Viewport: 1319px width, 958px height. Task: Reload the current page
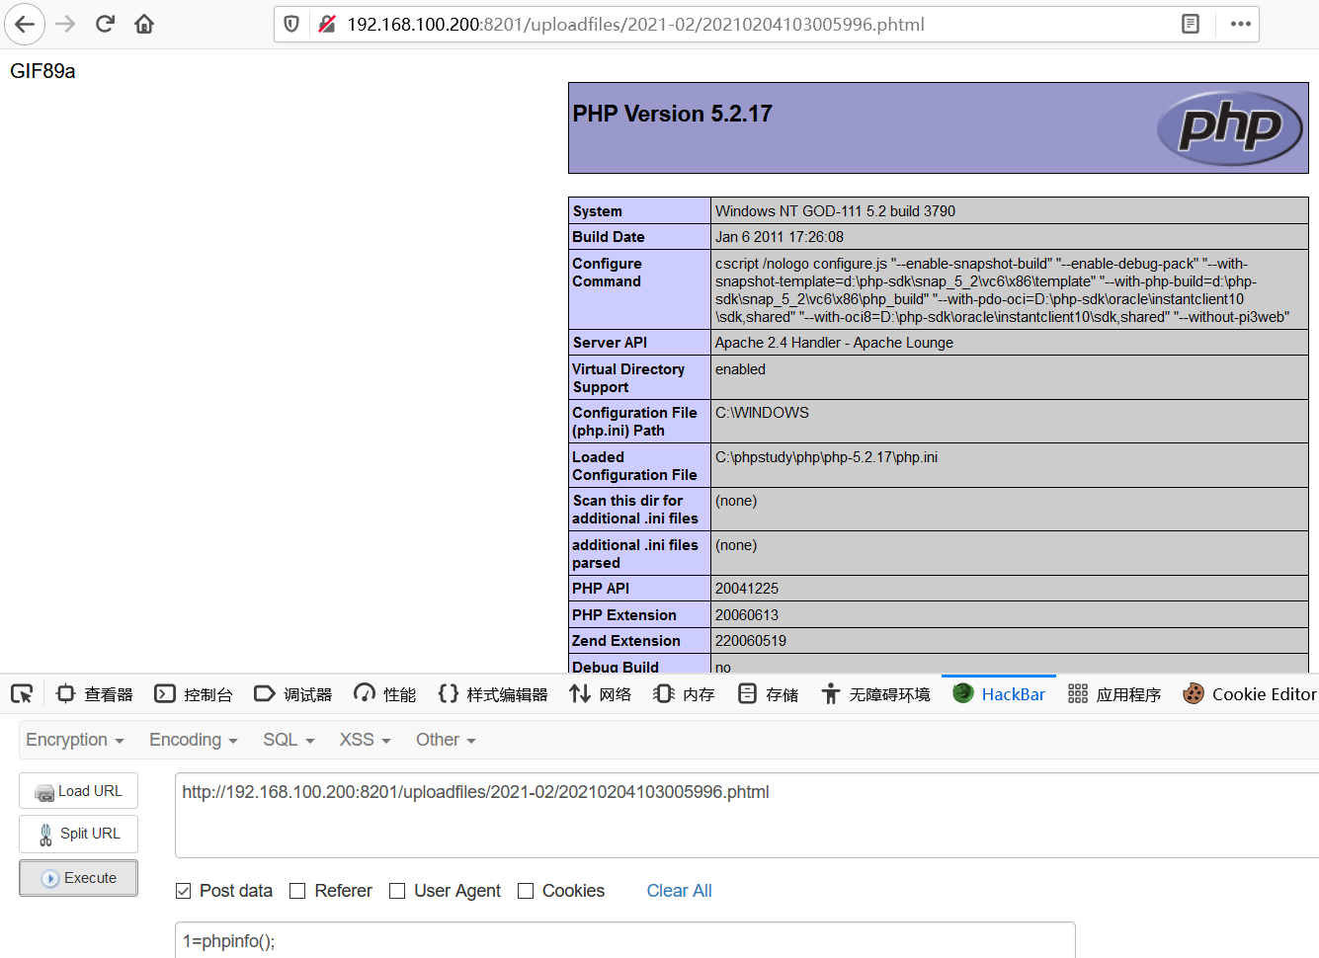pyautogui.click(x=105, y=24)
